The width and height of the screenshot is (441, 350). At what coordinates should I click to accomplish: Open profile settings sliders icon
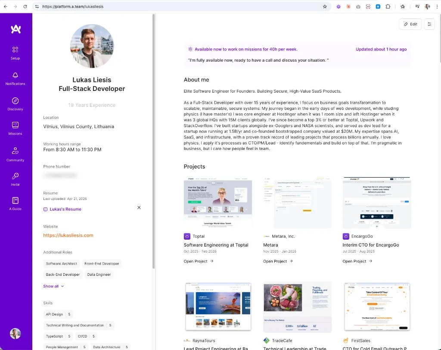(429, 24)
